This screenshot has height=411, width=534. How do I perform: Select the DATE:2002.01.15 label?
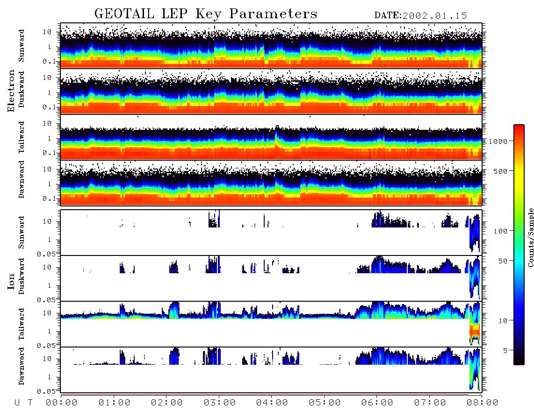tap(420, 15)
